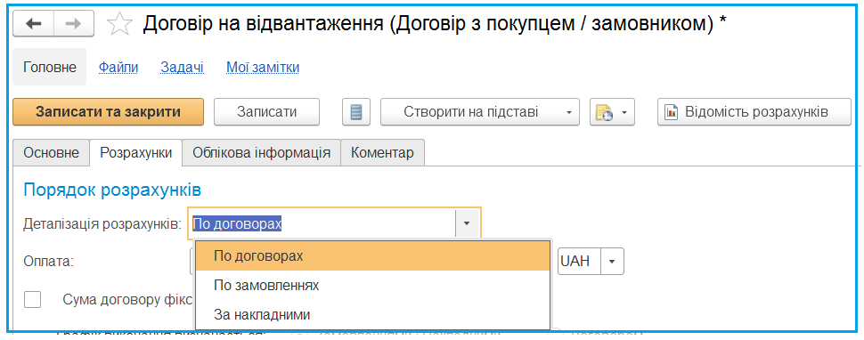Mark contract as favorite with star icon

click(119, 24)
